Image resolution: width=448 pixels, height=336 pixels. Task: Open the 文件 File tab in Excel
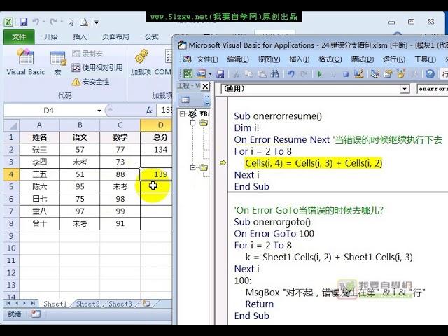[19, 37]
